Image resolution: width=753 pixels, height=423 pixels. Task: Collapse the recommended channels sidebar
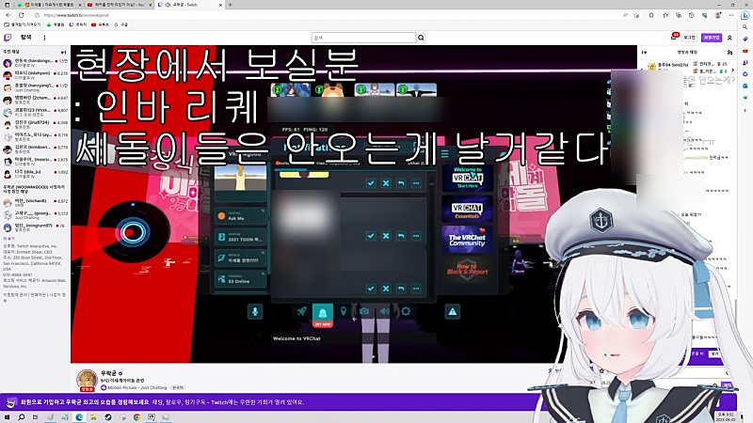(x=63, y=52)
